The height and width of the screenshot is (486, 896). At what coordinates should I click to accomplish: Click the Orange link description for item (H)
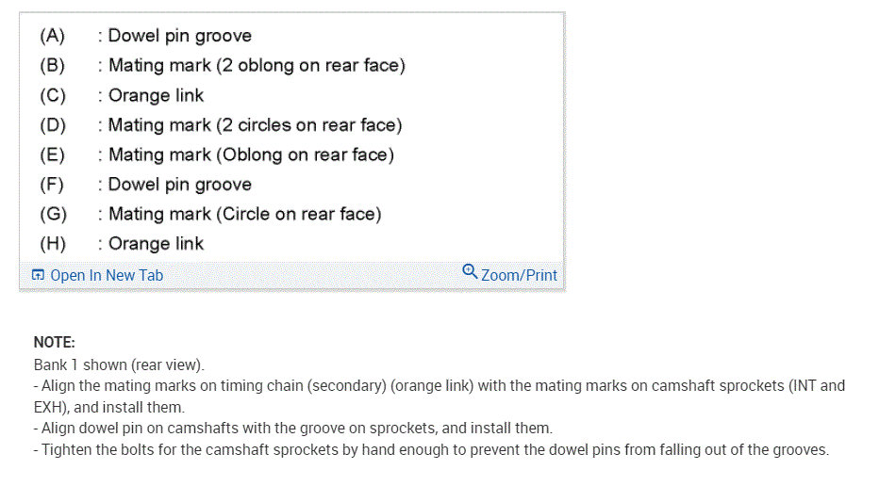click(x=156, y=244)
